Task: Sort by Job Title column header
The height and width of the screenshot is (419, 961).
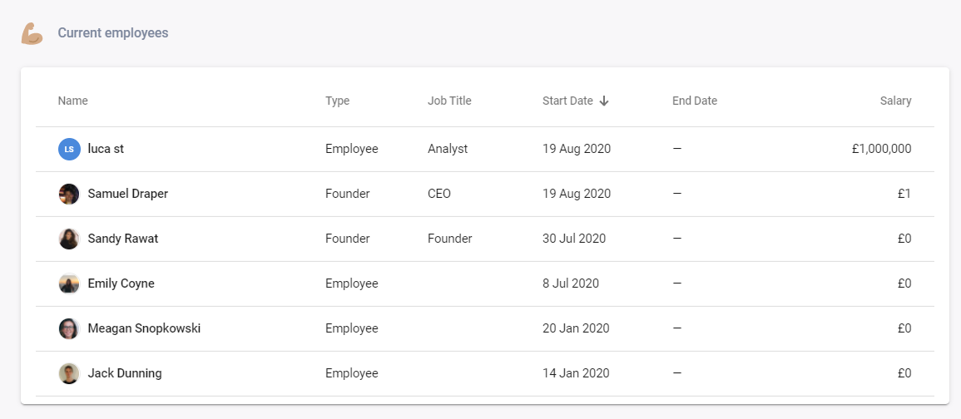Action: coord(449,101)
